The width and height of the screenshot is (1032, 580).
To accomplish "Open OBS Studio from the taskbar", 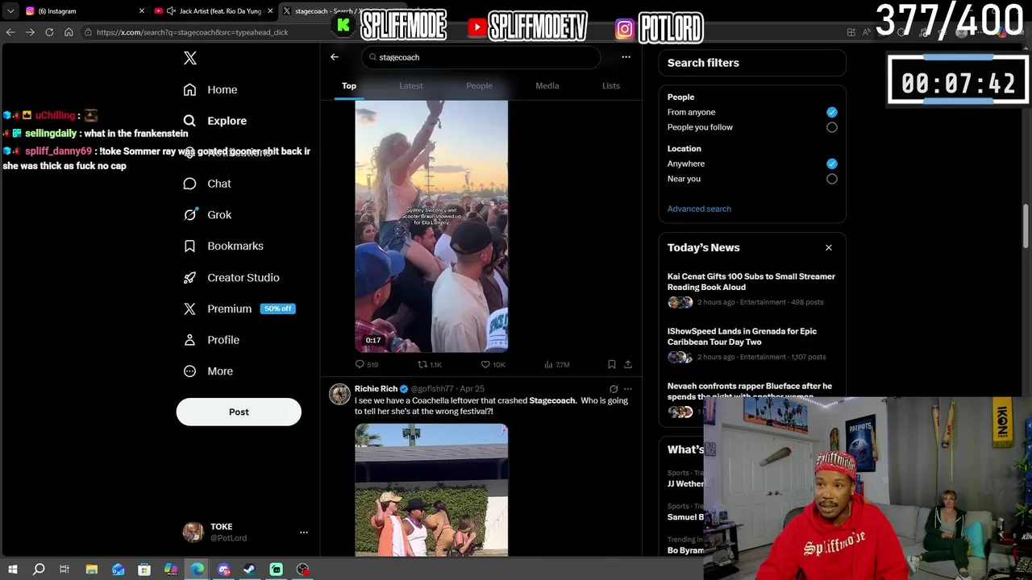I will pos(302,570).
